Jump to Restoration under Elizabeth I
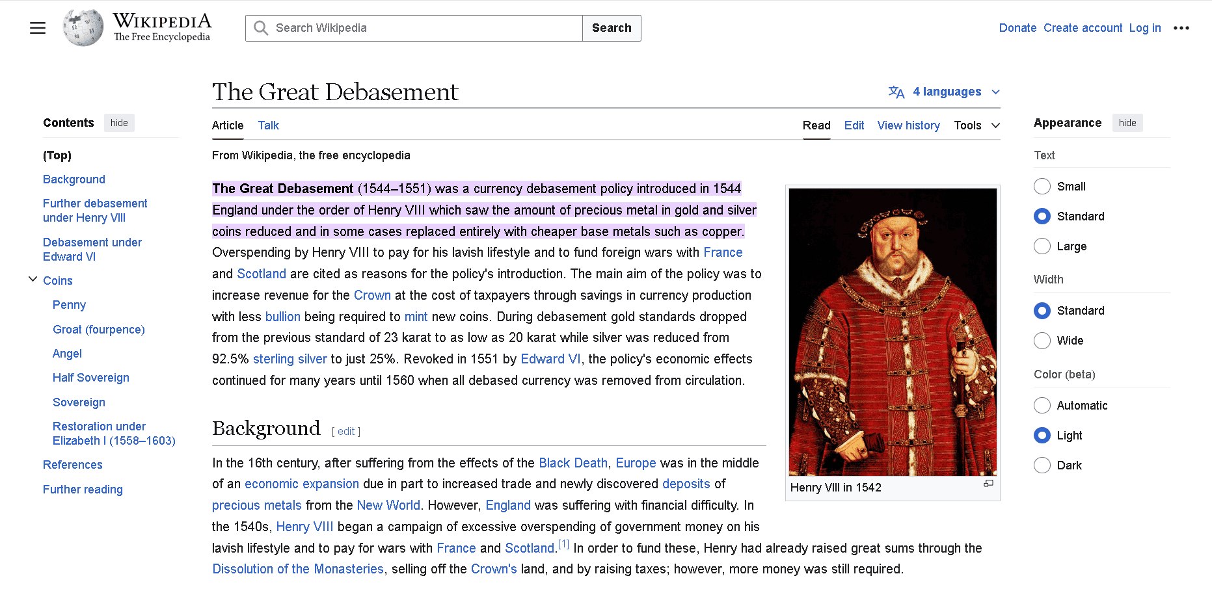 114,434
